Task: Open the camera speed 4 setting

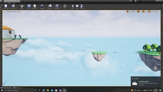Action: point(156,11)
